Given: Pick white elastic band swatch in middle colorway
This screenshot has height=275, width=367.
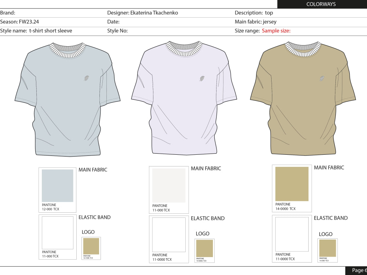Looking at the screenshot, I should (169, 235).
